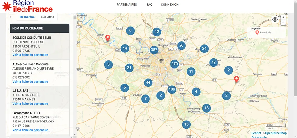This screenshot has height=138, width=297.
Task: Open the 387 cluster marker
Action: pyautogui.click(x=154, y=50)
